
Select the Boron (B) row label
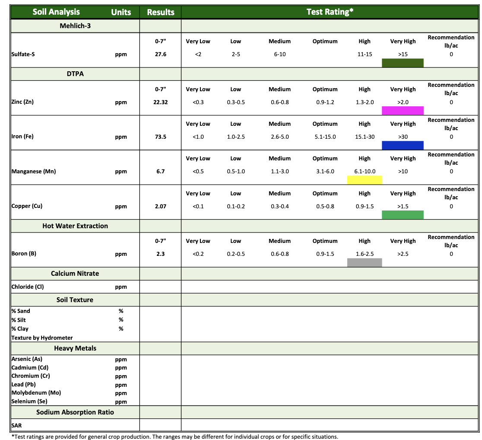[24, 254]
